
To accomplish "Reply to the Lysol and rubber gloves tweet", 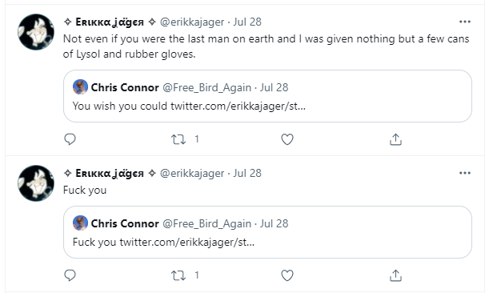I will coord(70,139).
